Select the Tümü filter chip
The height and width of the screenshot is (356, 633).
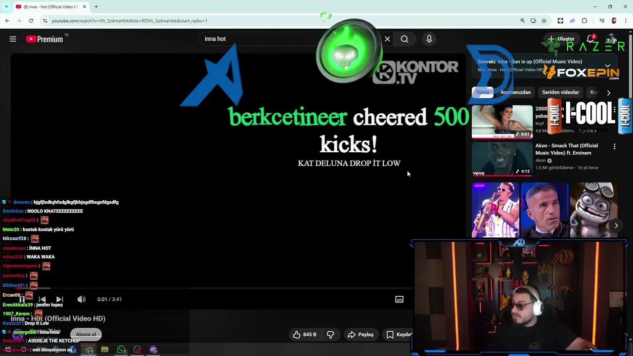pyautogui.click(x=483, y=92)
